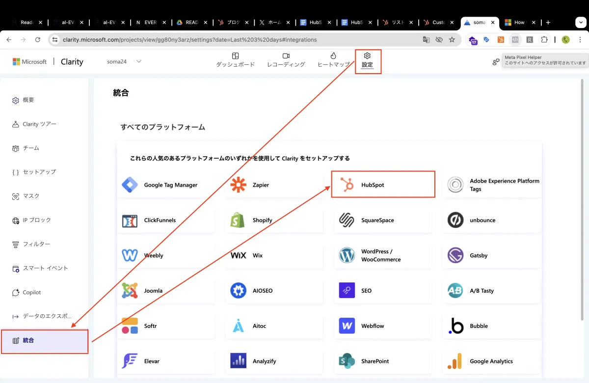Switch to the ダッシュボード view
The width and height of the screenshot is (589, 383).
(x=235, y=61)
